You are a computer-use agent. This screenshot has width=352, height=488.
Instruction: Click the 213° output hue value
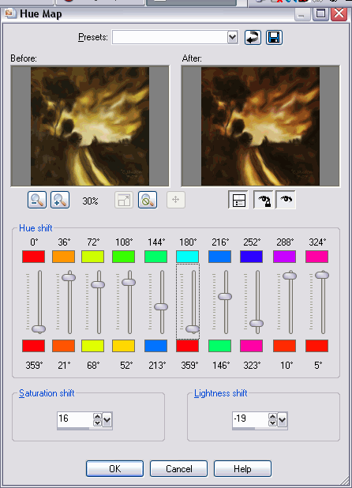click(157, 365)
